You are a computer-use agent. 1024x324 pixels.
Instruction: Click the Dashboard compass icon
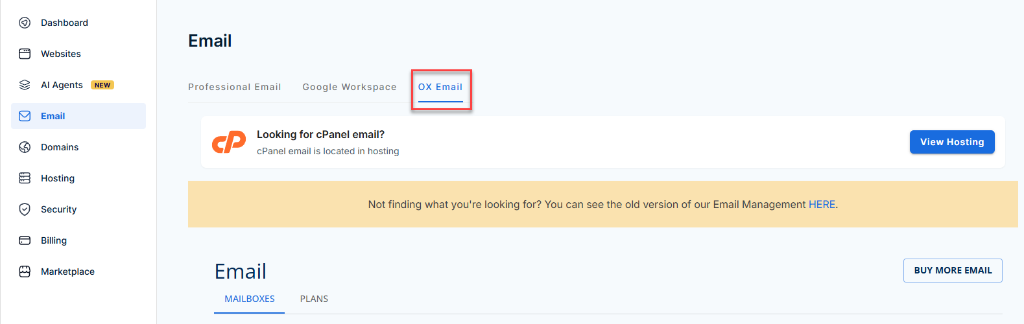click(25, 23)
